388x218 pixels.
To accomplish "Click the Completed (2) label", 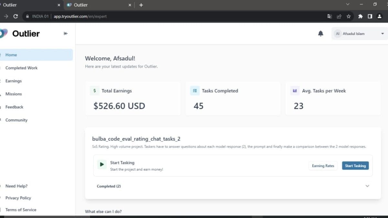I will 109,186.
